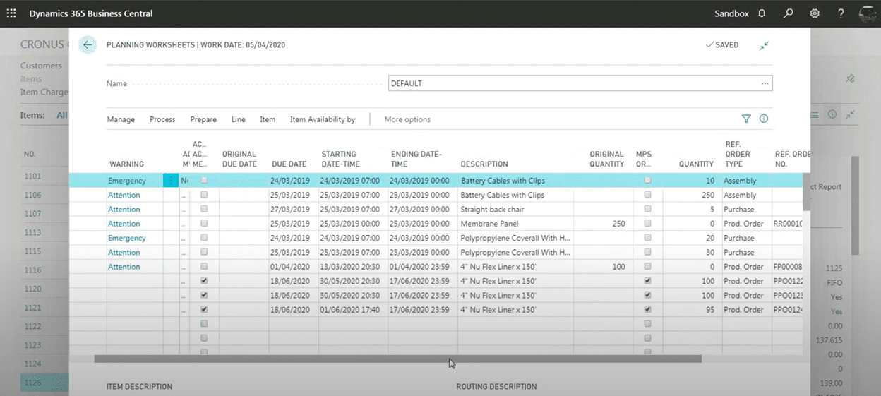The image size is (881, 396).
Task: Open the worksheet FactBox info icon
Action: (764, 119)
